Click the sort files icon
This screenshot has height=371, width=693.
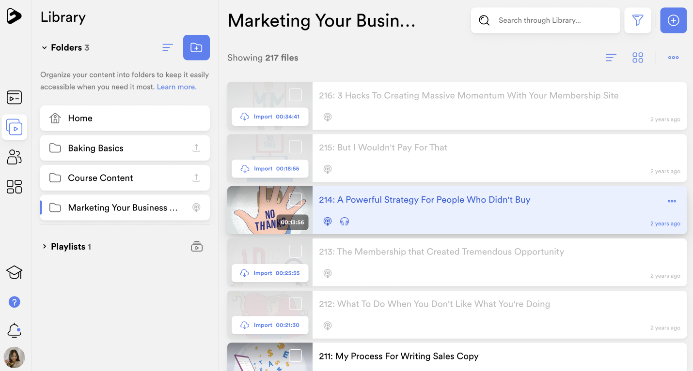click(611, 58)
